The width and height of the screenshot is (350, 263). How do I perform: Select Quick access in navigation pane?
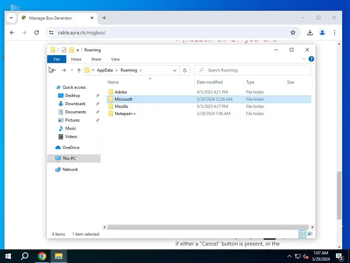pyautogui.click(x=74, y=87)
